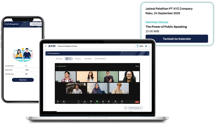Click the green Share Screen icon

click(97, 101)
